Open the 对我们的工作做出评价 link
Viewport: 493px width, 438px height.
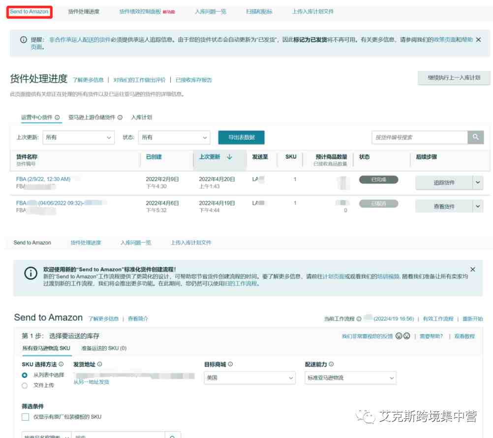point(139,80)
